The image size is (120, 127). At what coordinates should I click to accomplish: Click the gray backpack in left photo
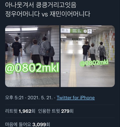pos(51,52)
